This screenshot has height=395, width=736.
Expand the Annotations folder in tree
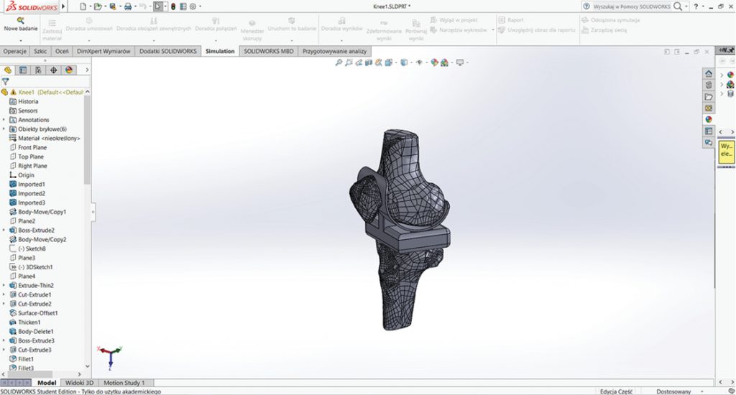4,120
